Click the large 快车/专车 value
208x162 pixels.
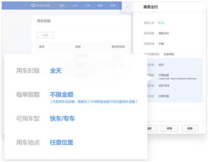tap(62, 118)
